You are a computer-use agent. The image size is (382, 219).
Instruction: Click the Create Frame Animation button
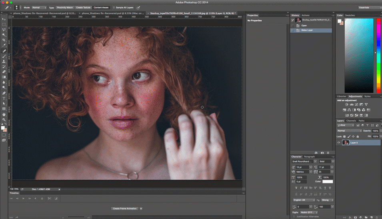(x=125, y=209)
